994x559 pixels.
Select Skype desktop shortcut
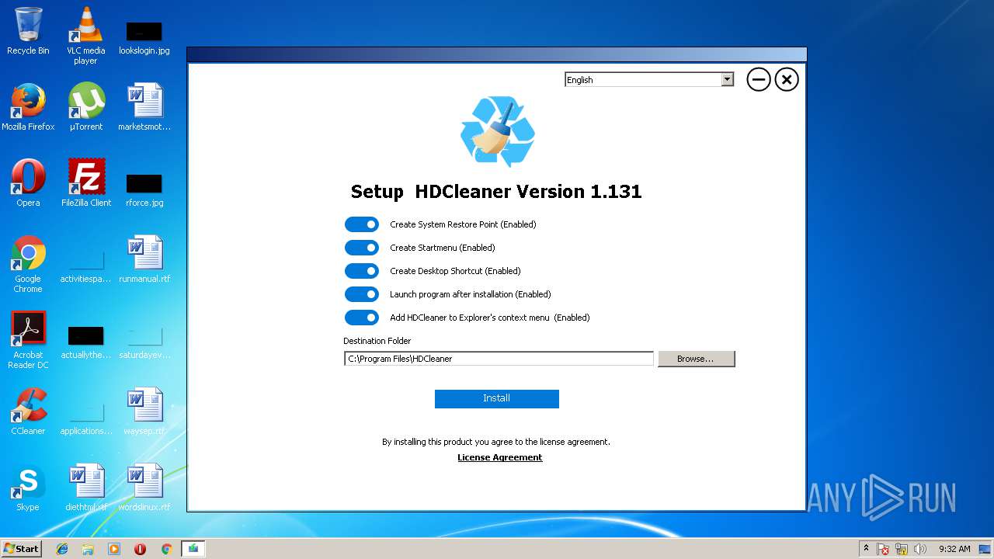coord(28,488)
